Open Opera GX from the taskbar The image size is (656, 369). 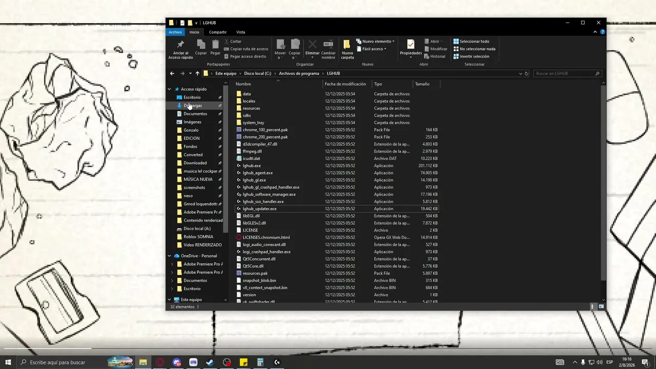(160, 362)
